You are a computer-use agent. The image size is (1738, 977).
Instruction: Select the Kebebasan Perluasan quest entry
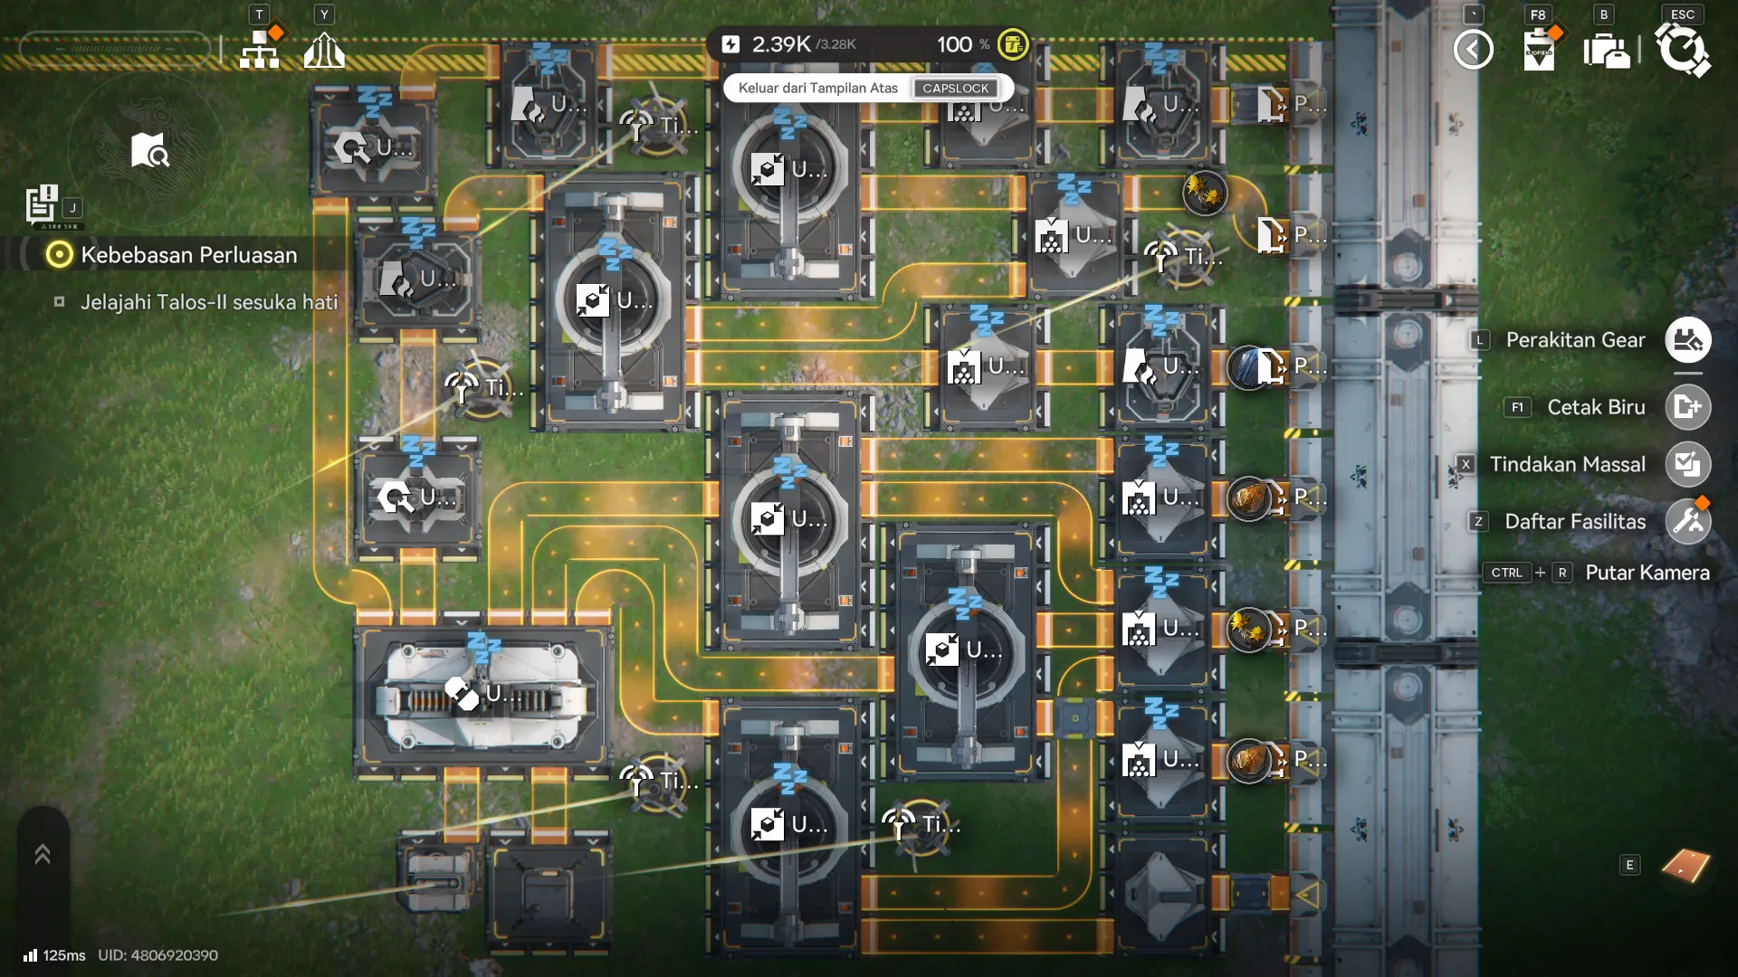coord(188,255)
